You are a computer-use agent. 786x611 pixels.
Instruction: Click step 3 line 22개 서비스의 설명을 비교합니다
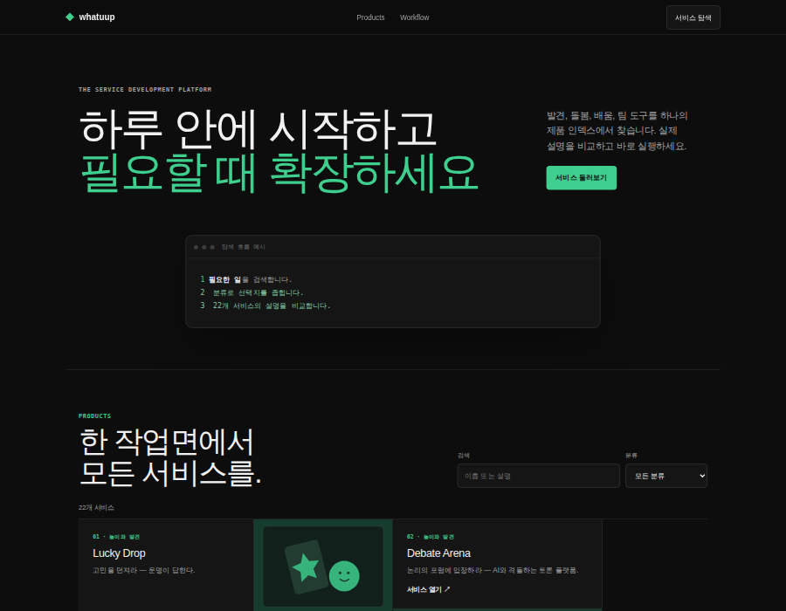tap(265, 305)
